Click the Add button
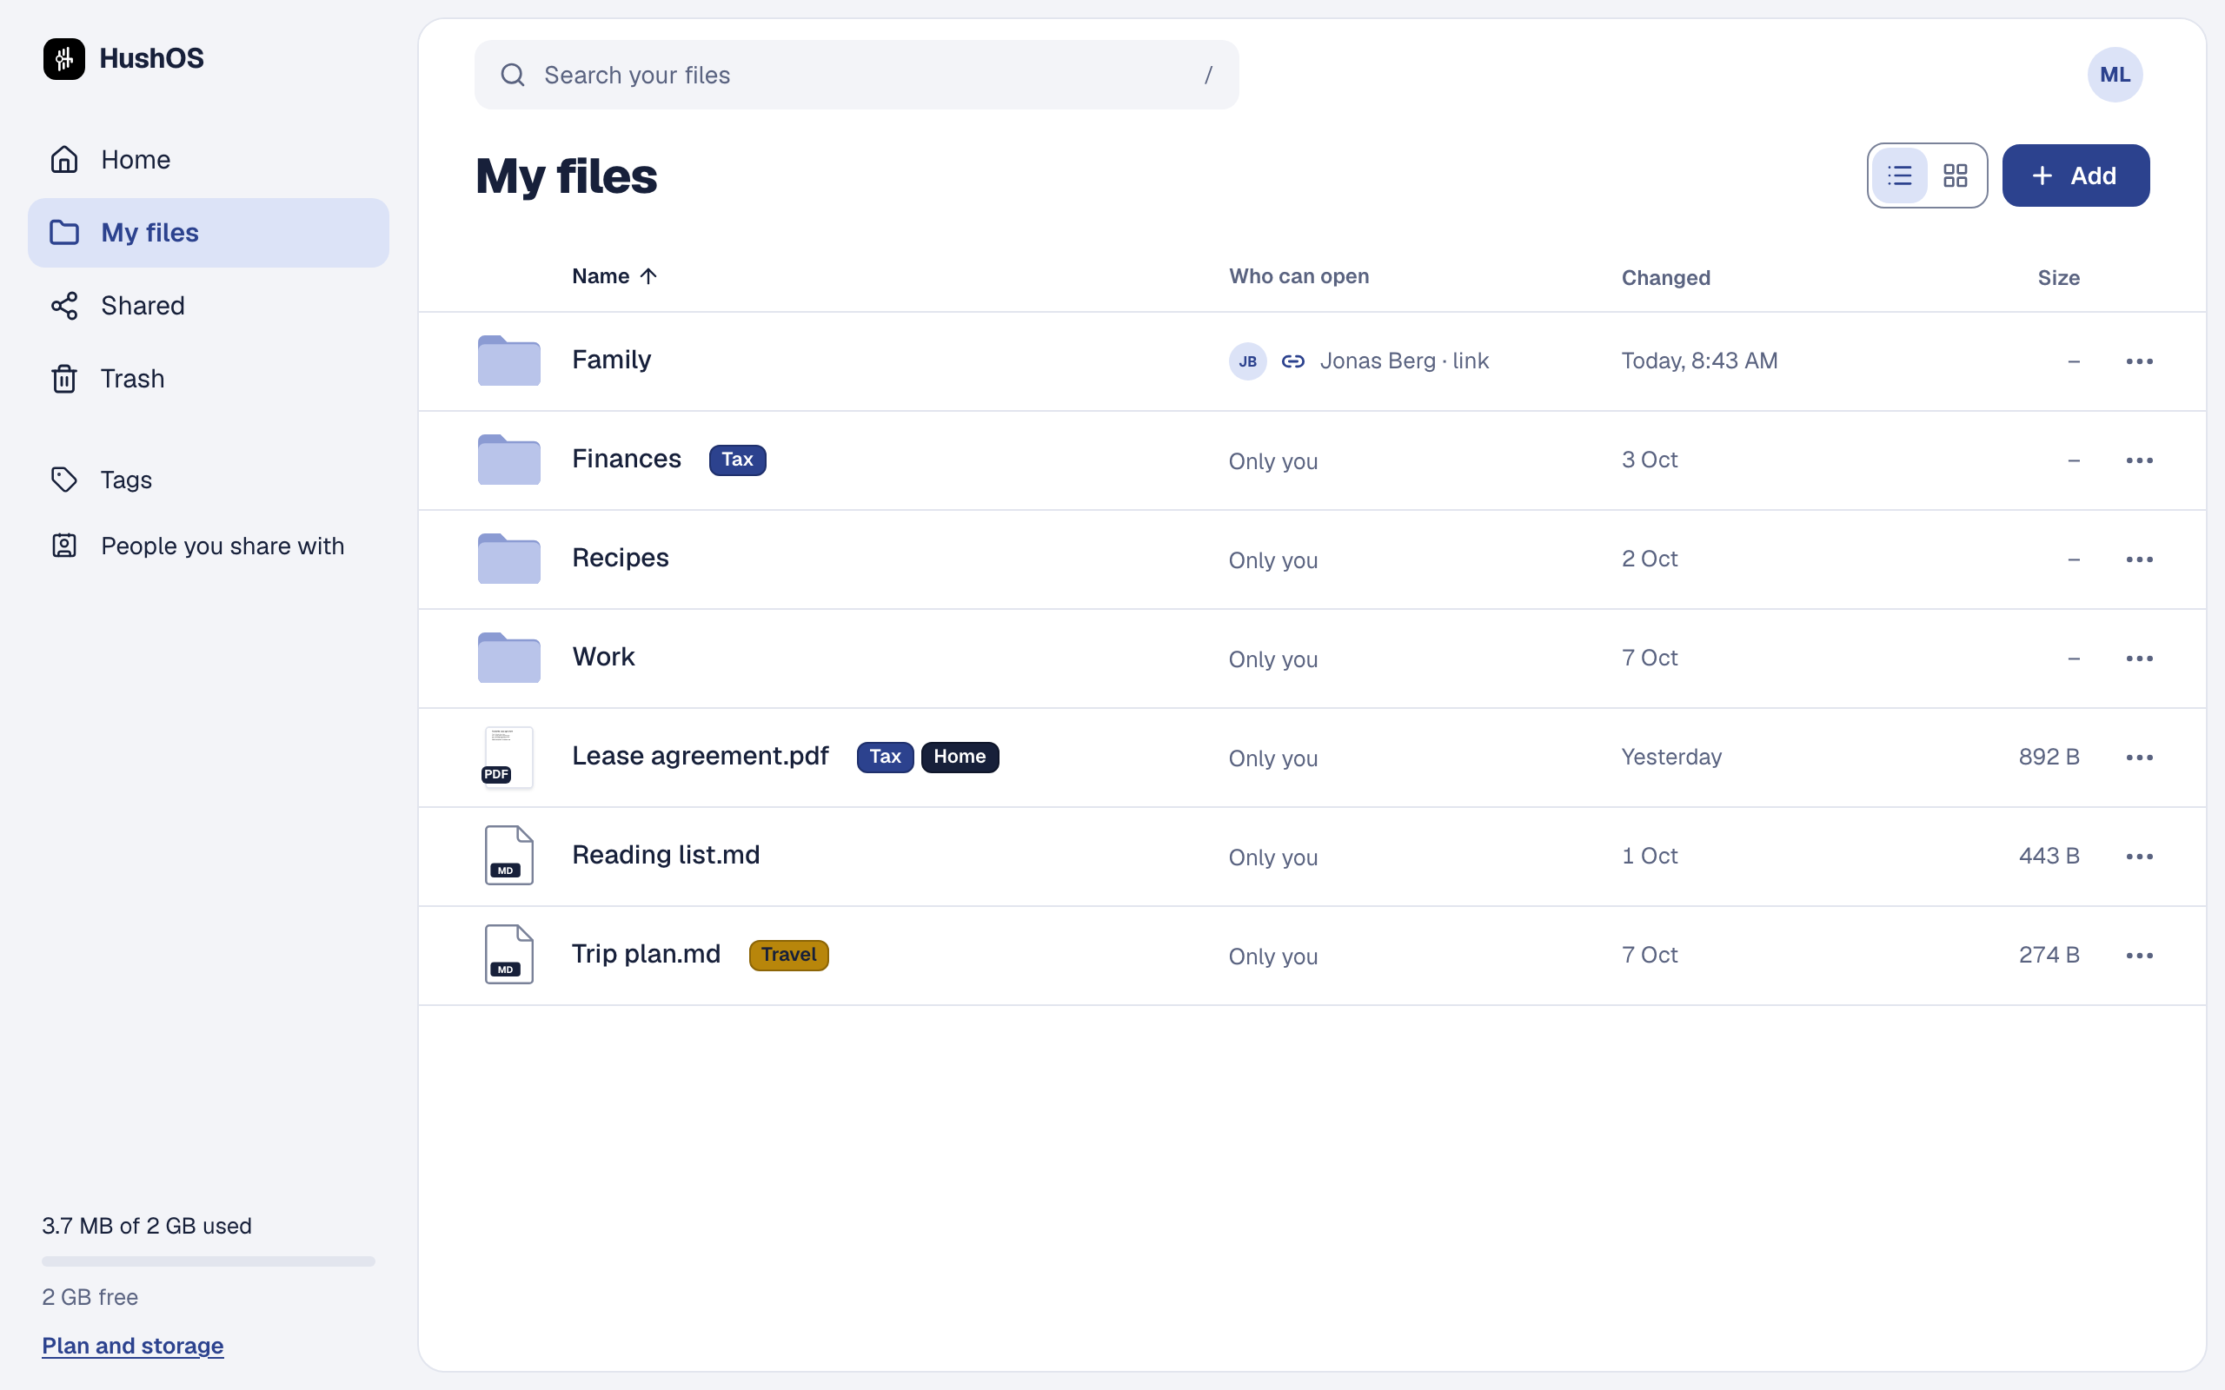Viewport: 2225px width, 1390px height. 2076,175
